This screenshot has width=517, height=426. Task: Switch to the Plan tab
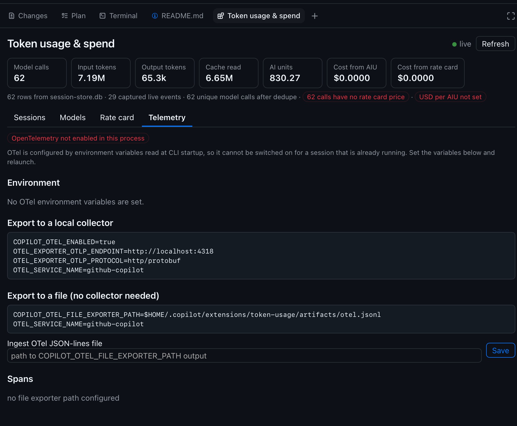74,16
